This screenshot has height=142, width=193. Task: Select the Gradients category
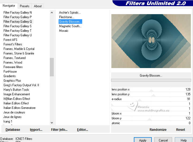pos(10,76)
